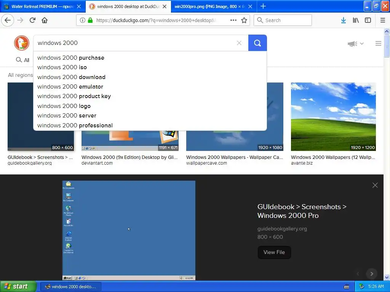The width and height of the screenshot is (390, 292).
Task: Click windows 2000 deskto... taskbar button
Action: point(70,287)
